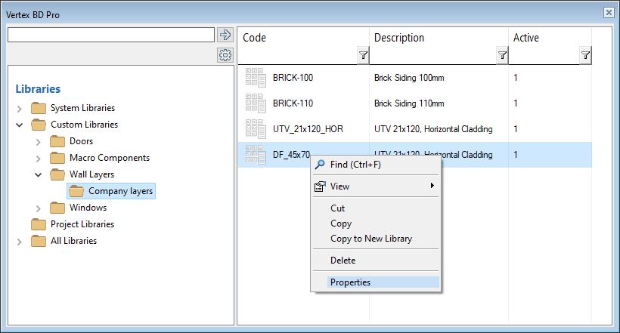Click the Code column filter icon
The width and height of the screenshot is (620, 333).
point(363,55)
